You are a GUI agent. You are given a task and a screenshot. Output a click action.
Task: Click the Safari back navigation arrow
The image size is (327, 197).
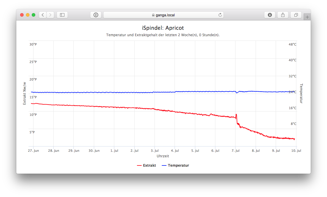click(x=43, y=15)
